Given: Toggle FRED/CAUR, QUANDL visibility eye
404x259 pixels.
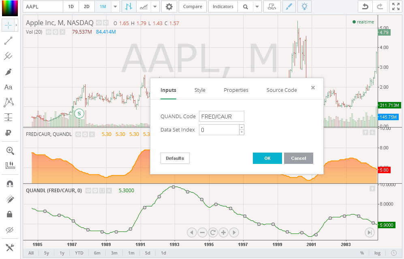Looking at the screenshot, I should coord(78,134).
